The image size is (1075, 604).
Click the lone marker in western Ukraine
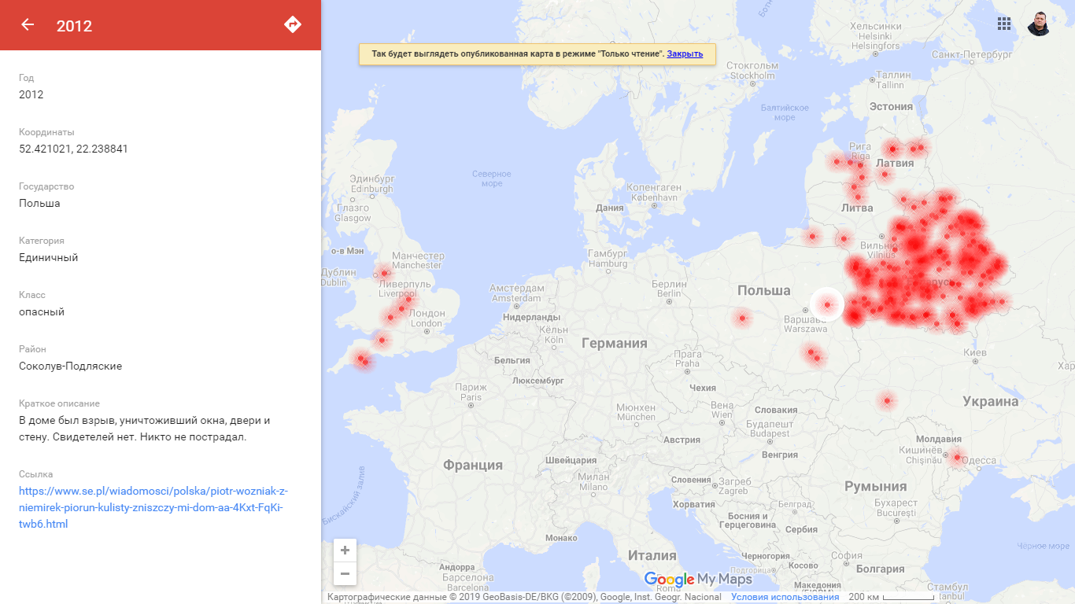tap(887, 401)
